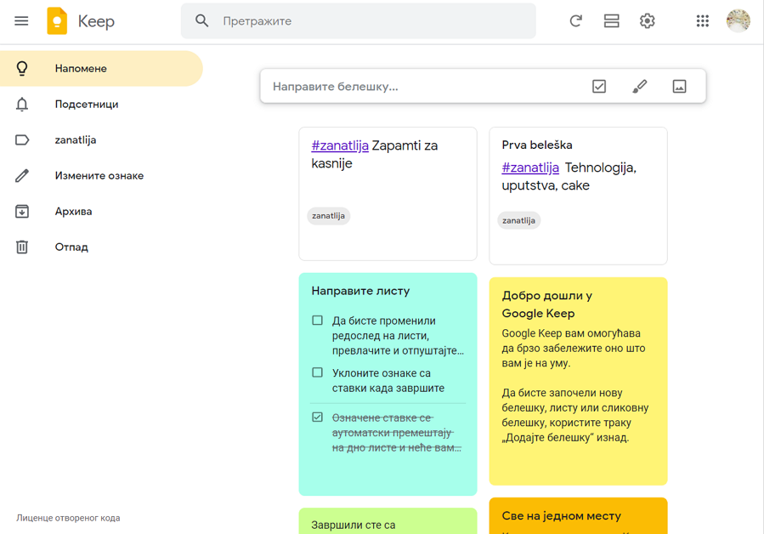Uncheck the 'Означене ставке се' completed item
Image resolution: width=764 pixels, height=534 pixels.
[317, 417]
